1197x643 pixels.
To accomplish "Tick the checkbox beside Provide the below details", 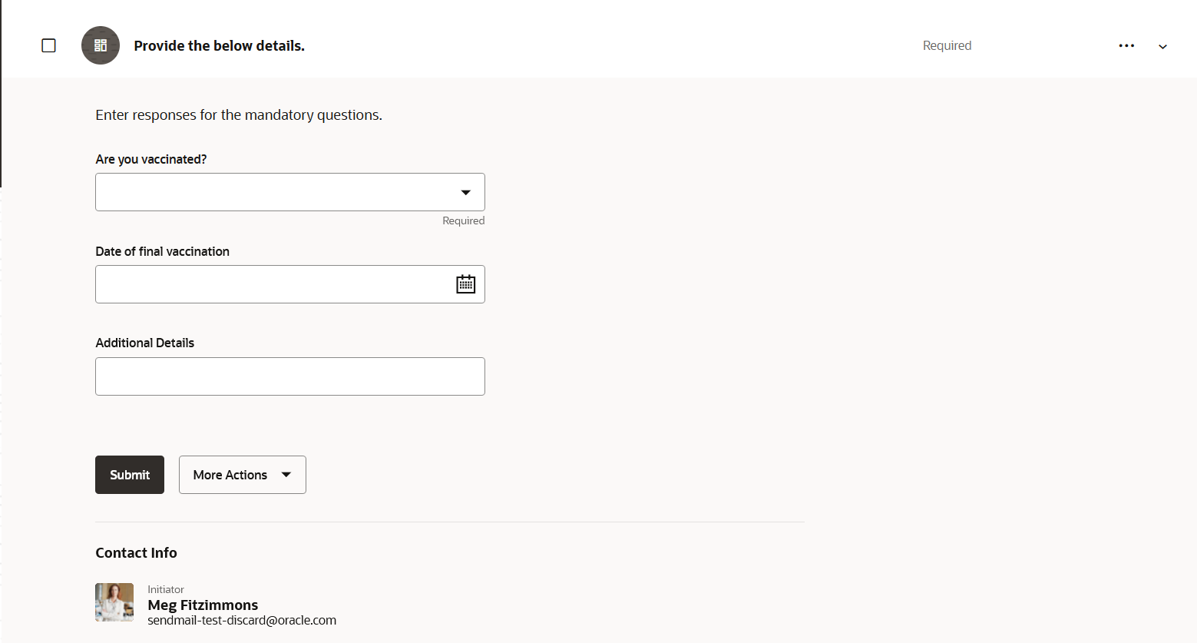I will pos(48,46).
